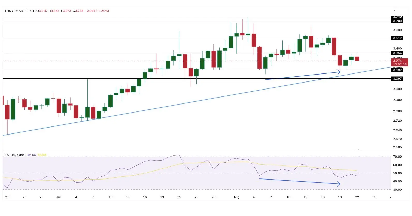The image size is (412, 216).
Task: Select the blue arrow on price chart
Action: [x=303, y=76]
